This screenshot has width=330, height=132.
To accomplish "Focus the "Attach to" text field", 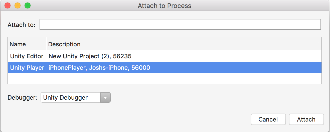I will [x=180, y=24].
